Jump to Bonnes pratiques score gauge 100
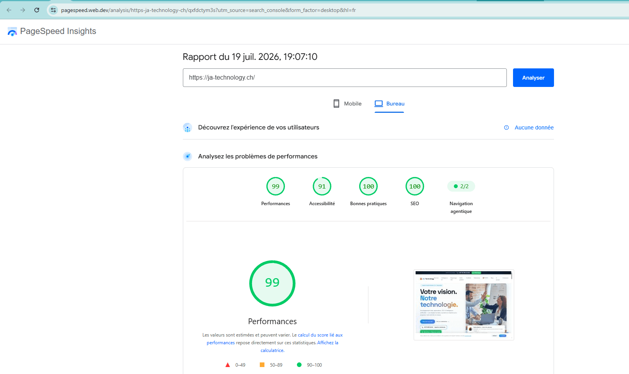Viewport: 629px width, 374px height. [x=368, y=187]
